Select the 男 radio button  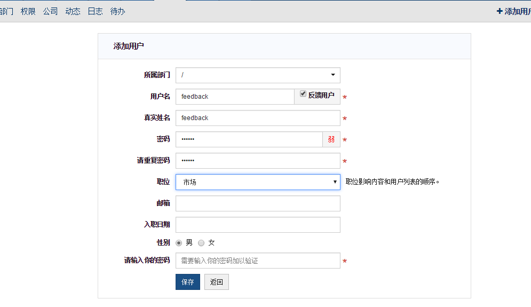[x=179, y=243]
